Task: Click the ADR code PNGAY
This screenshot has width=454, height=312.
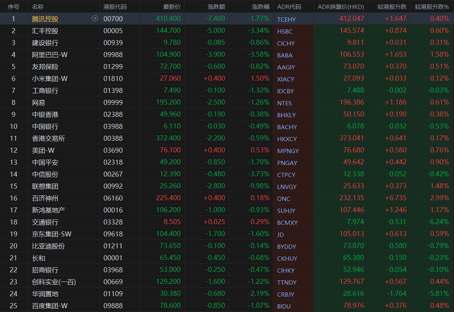Action: tap(287, 163)
